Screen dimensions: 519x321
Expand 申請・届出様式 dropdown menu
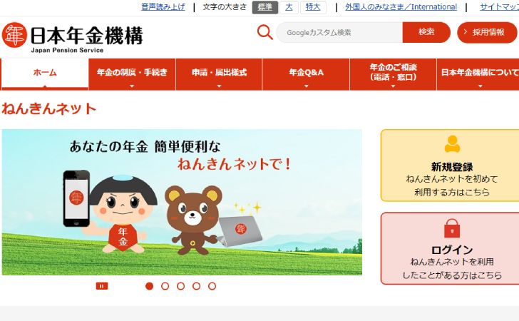tap(219, 74)
